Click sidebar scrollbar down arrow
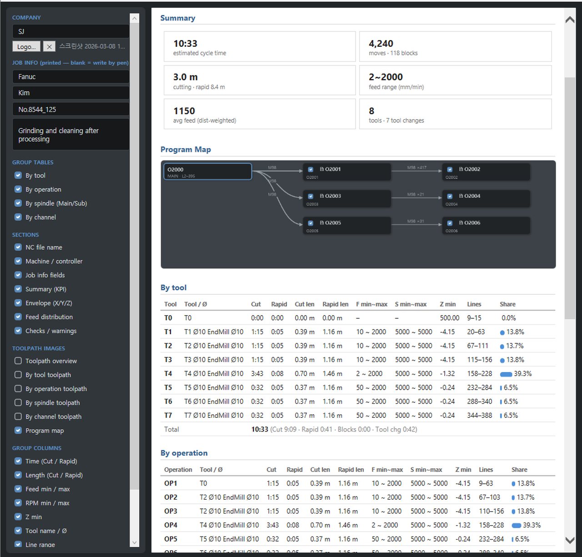The image size is (582, 557). (134, 542)
